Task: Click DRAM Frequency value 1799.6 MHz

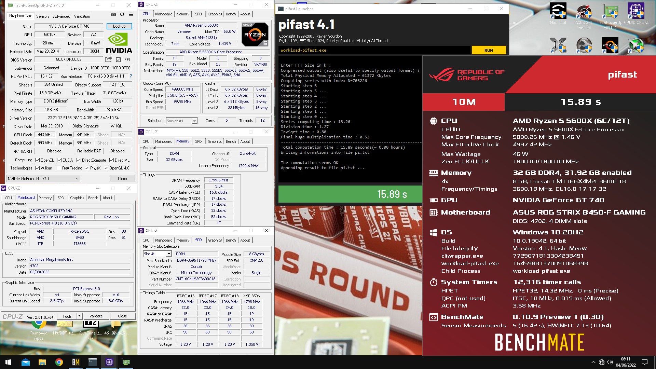Action: (219, 180)
